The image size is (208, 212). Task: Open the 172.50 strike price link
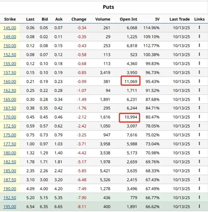tap(10, 126)
